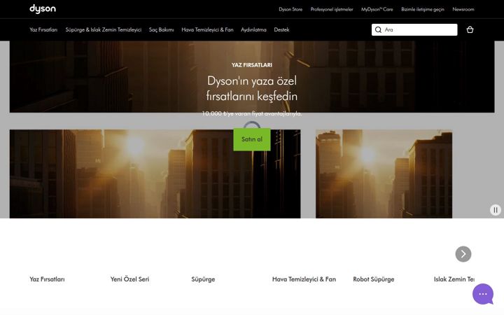This screenshot has height=315, width=504.
Task: Focus the Ara search field
Action: [x=414, y=29]
